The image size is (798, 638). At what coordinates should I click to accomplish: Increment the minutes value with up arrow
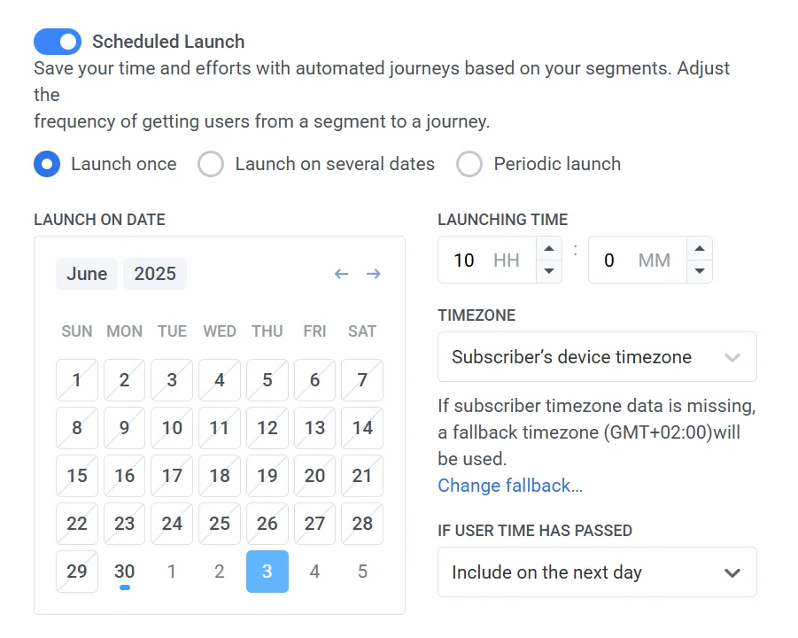(x=700, y=250)
